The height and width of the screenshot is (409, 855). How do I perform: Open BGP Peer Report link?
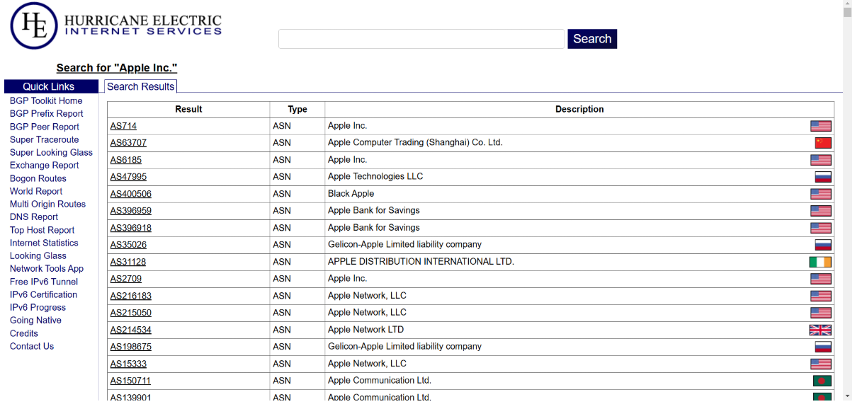pyautogui.click(x=45, y=127)
